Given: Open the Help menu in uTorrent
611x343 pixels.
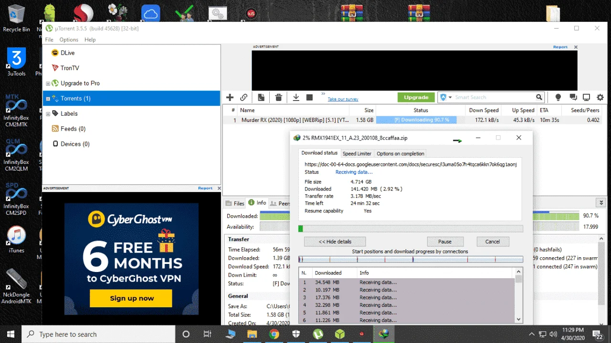Looking at the screenshot, I should coord(90,40).
